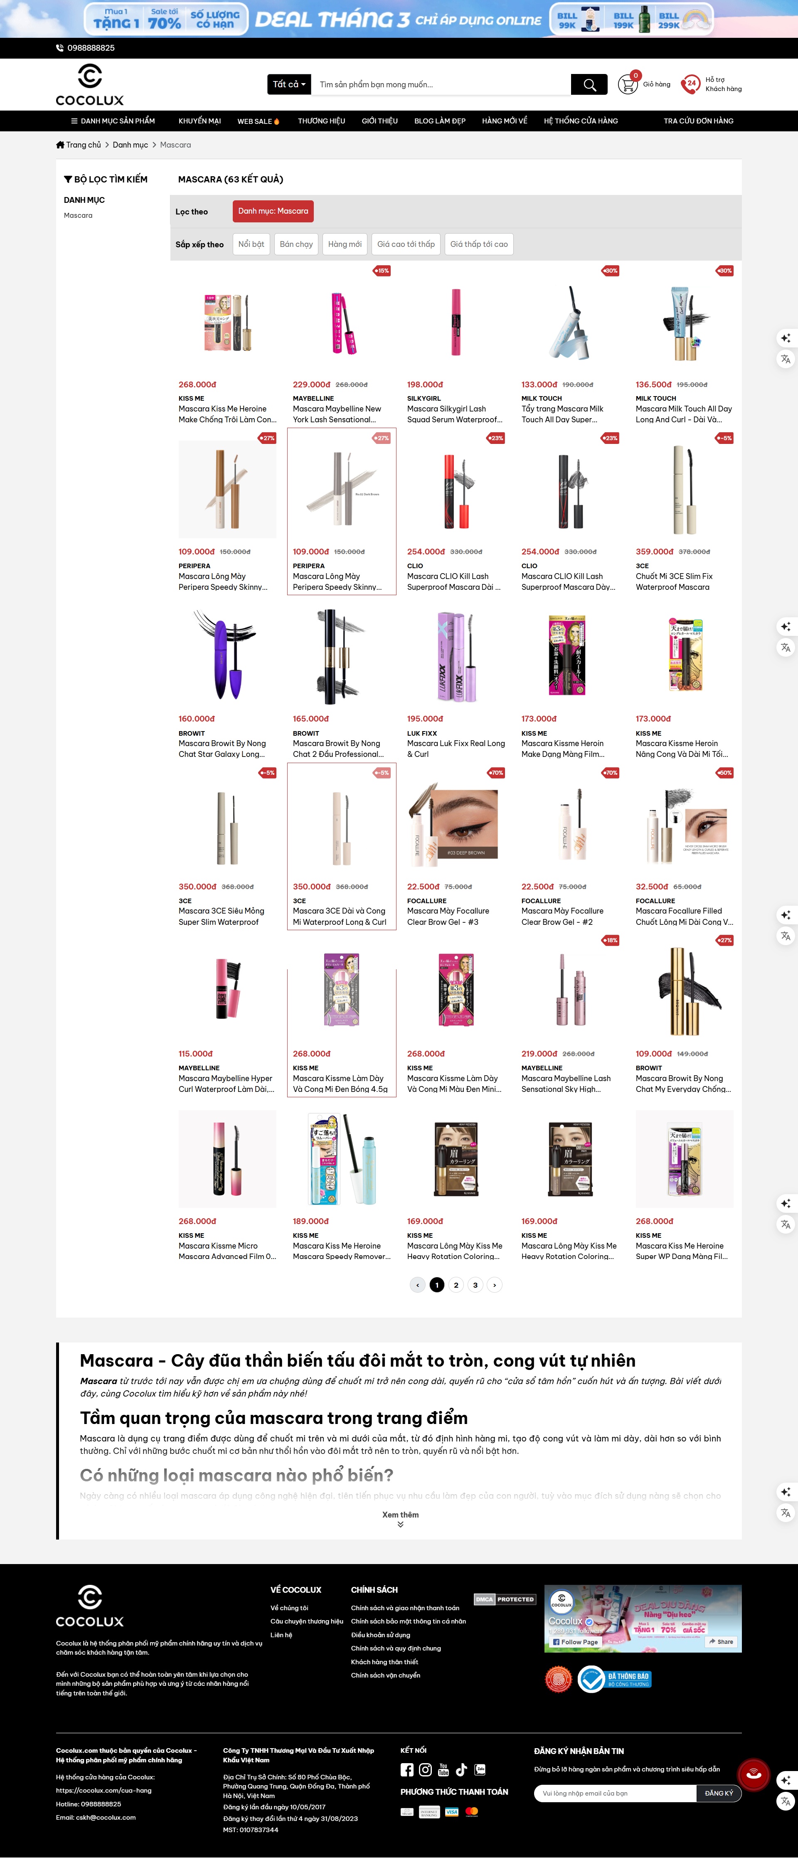The height and width of the screenshot is (1860, 798).
Task: Open the TikTok icon in footer
Action: click(461, 1770)
